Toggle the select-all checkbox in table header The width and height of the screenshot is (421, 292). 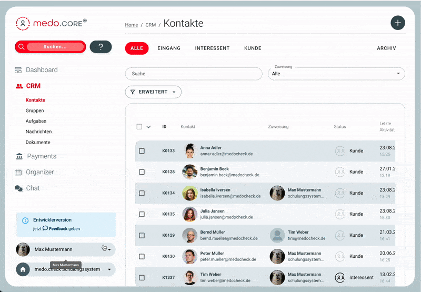point(139,127)
